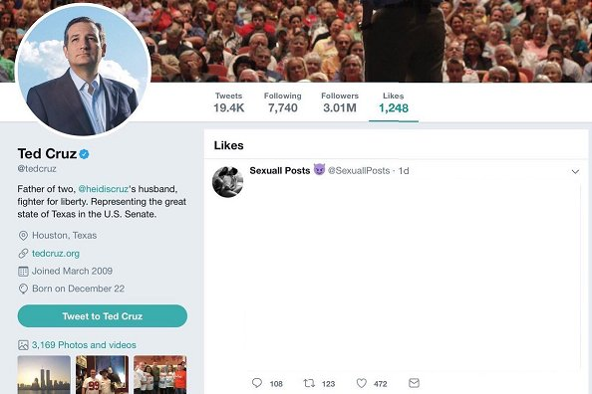Expand the tweet options chevron

575,171
